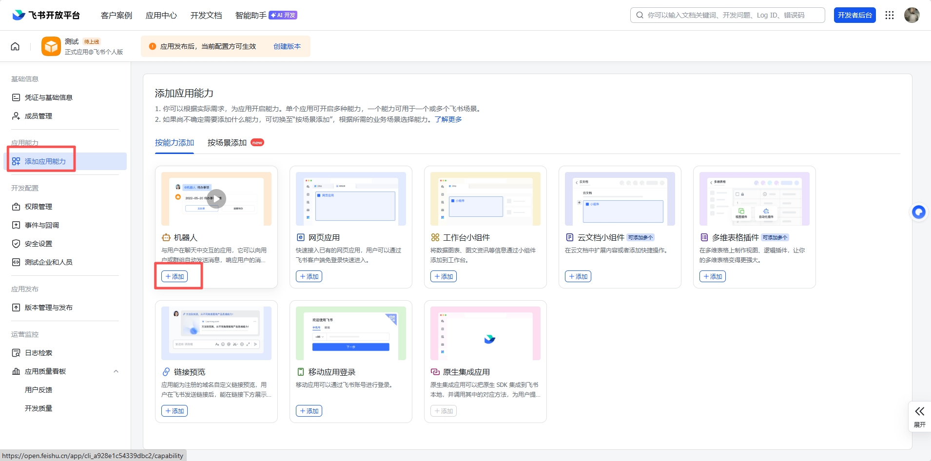
Task: Click the Feishu Open Platform logo
Action: [x=46, y=15]
